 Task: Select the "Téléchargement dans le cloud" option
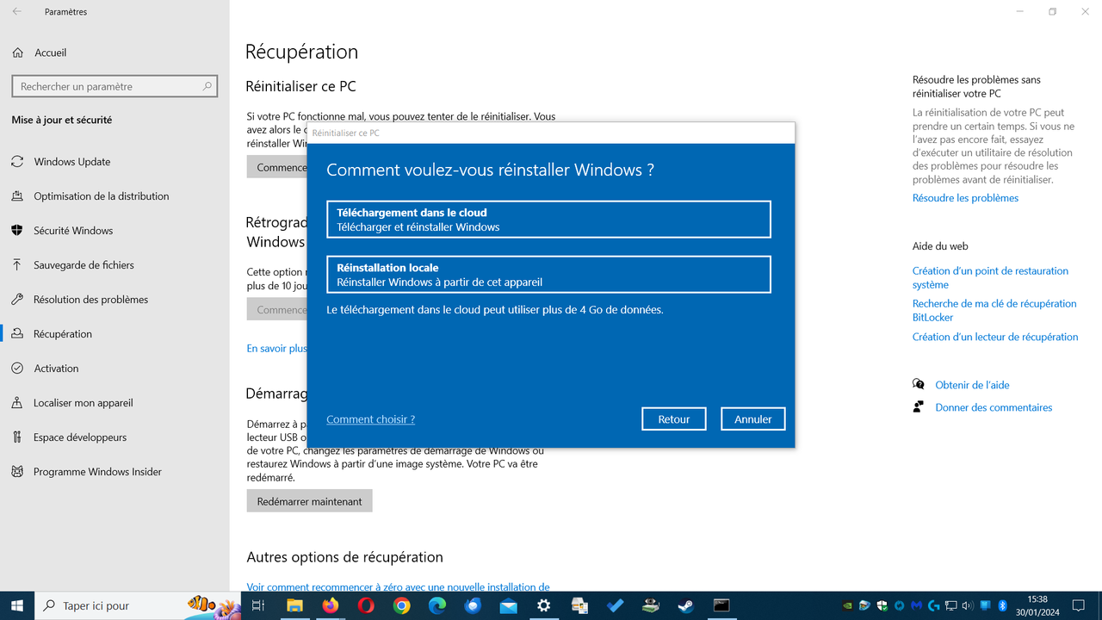[x=548, y=219]
